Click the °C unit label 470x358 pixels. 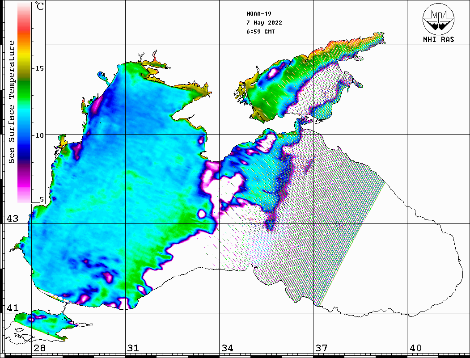click(39, 6)
